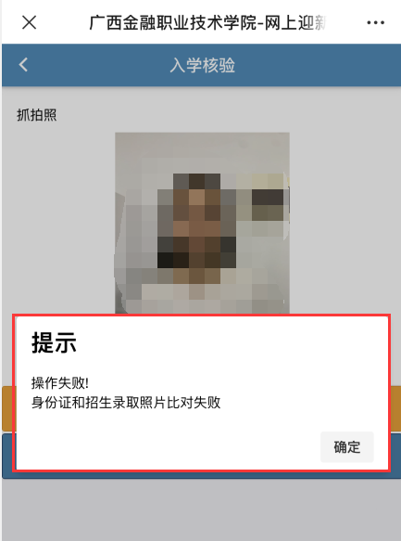Click the dark blue button's left edge beside dialog
The height and width of the screenshot is (541, 401).
[x=7, y=456]
